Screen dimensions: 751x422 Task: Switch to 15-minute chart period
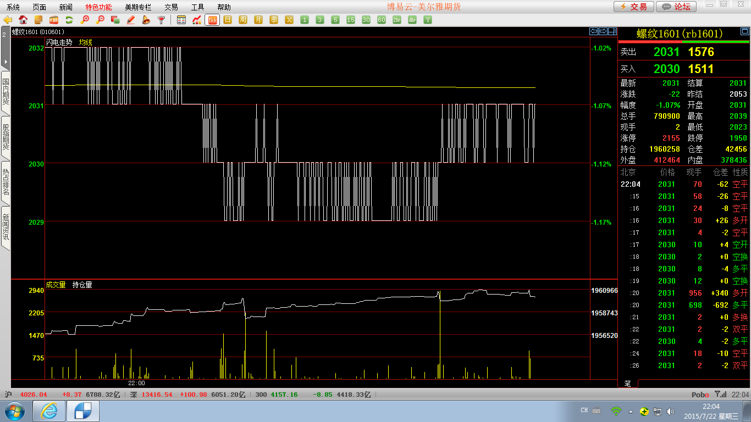(x=351, y=20)
